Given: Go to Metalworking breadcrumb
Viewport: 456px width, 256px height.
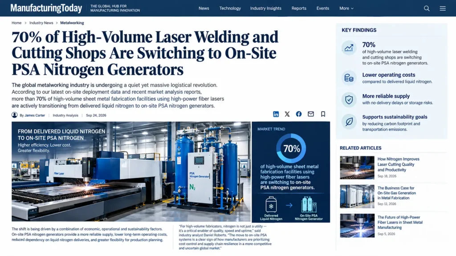Looking at the screenshot, I should point(72,23).
